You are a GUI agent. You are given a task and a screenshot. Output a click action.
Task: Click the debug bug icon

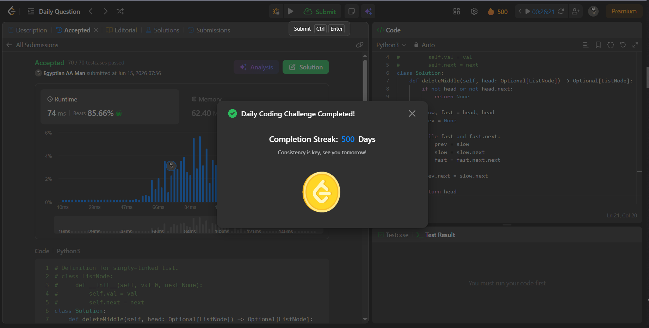click(276, 11)
